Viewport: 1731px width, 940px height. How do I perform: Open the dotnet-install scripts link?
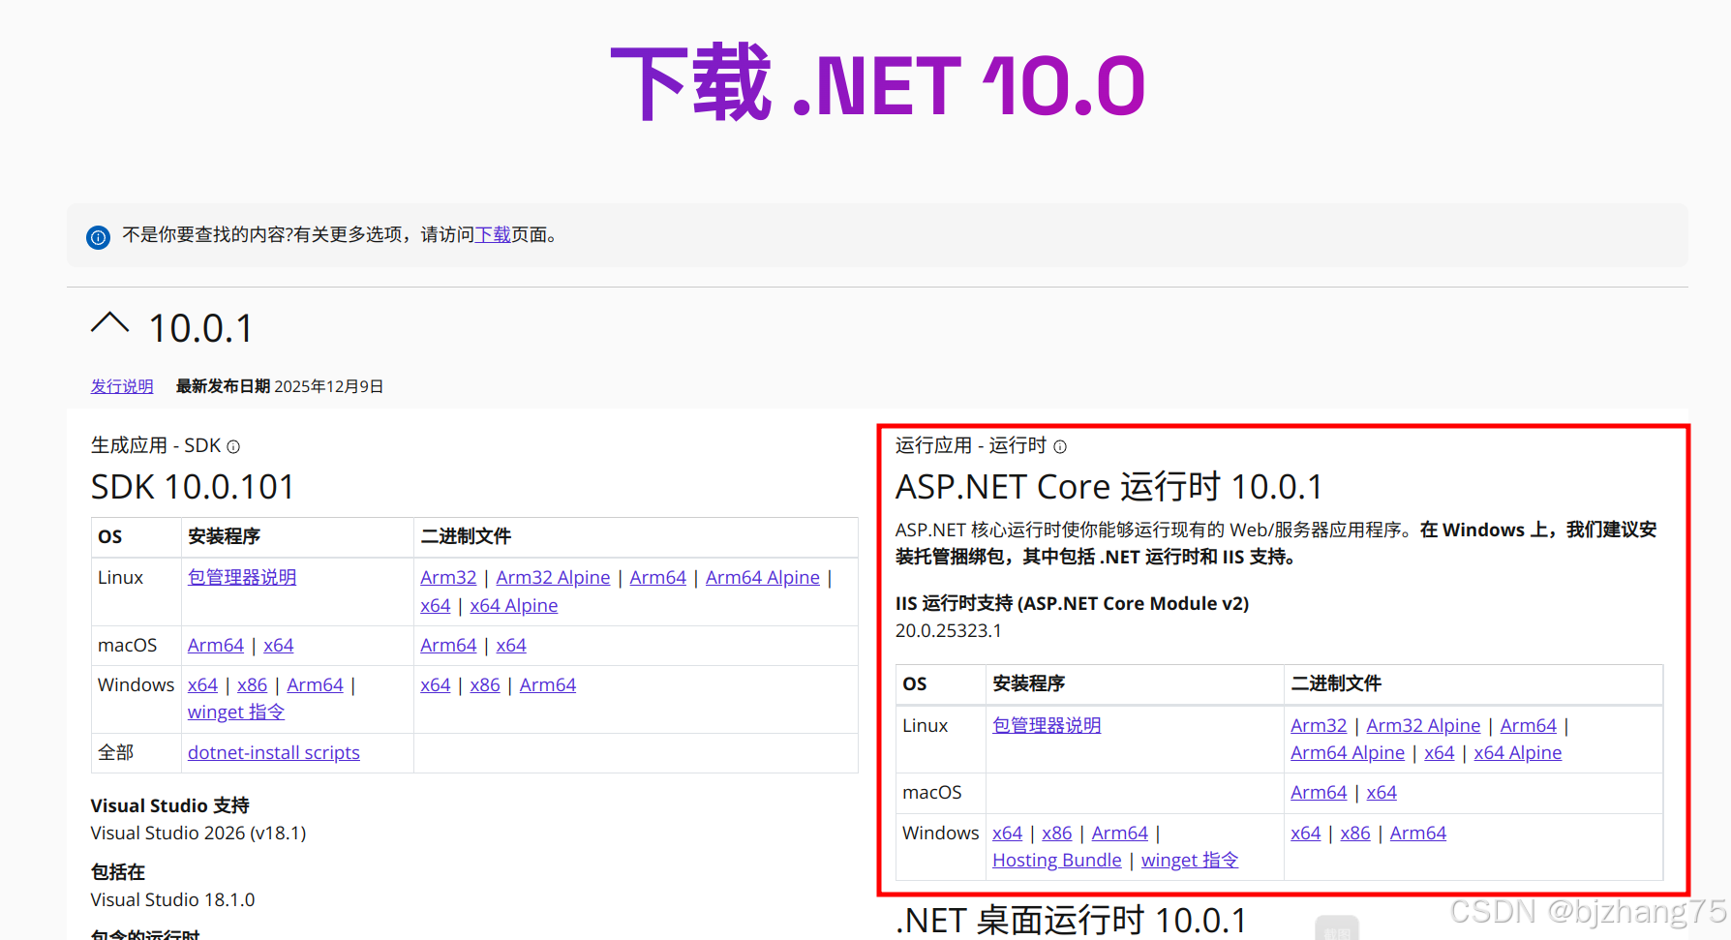274,752
